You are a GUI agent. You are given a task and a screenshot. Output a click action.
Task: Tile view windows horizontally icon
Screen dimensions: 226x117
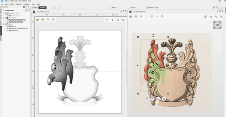pos(54,7)
